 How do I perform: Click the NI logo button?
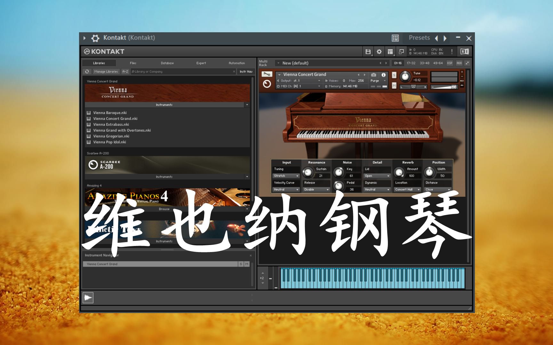464,51
